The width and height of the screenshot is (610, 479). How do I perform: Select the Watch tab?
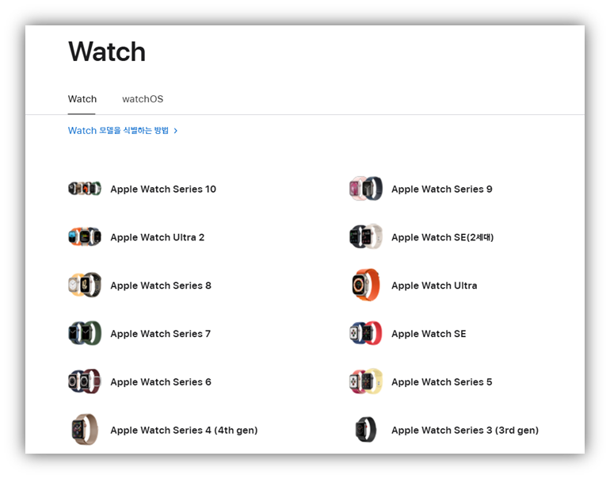[x=82, y=99]
